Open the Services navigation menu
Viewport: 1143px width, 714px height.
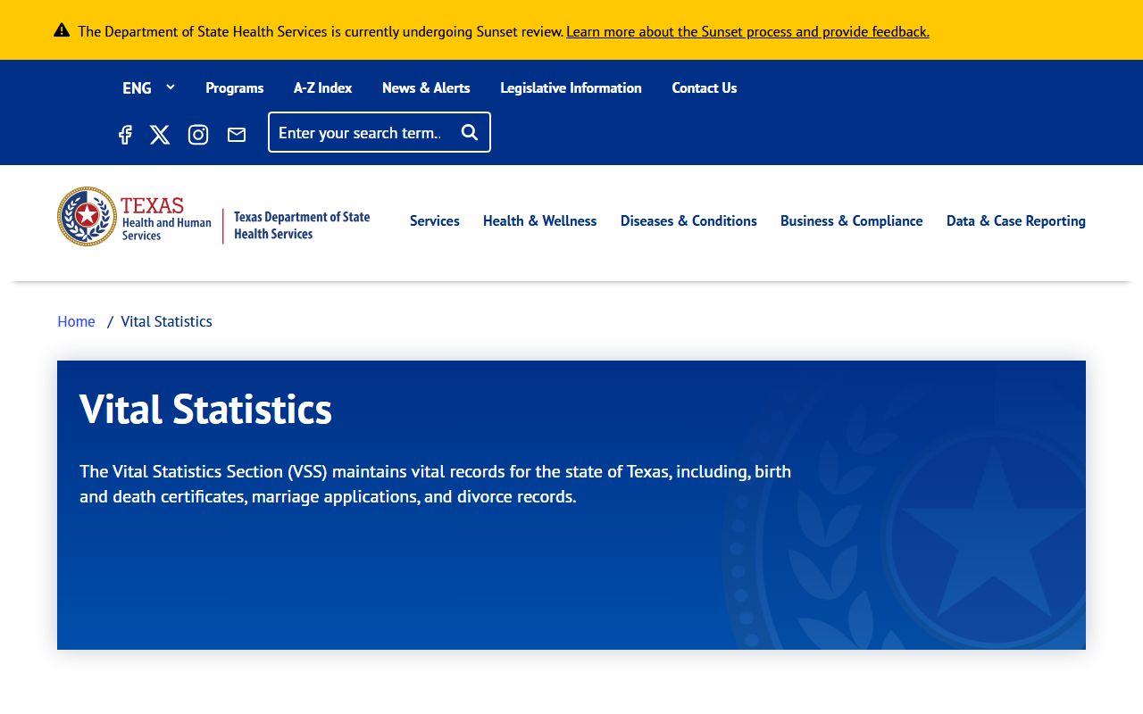click(435, 220)
